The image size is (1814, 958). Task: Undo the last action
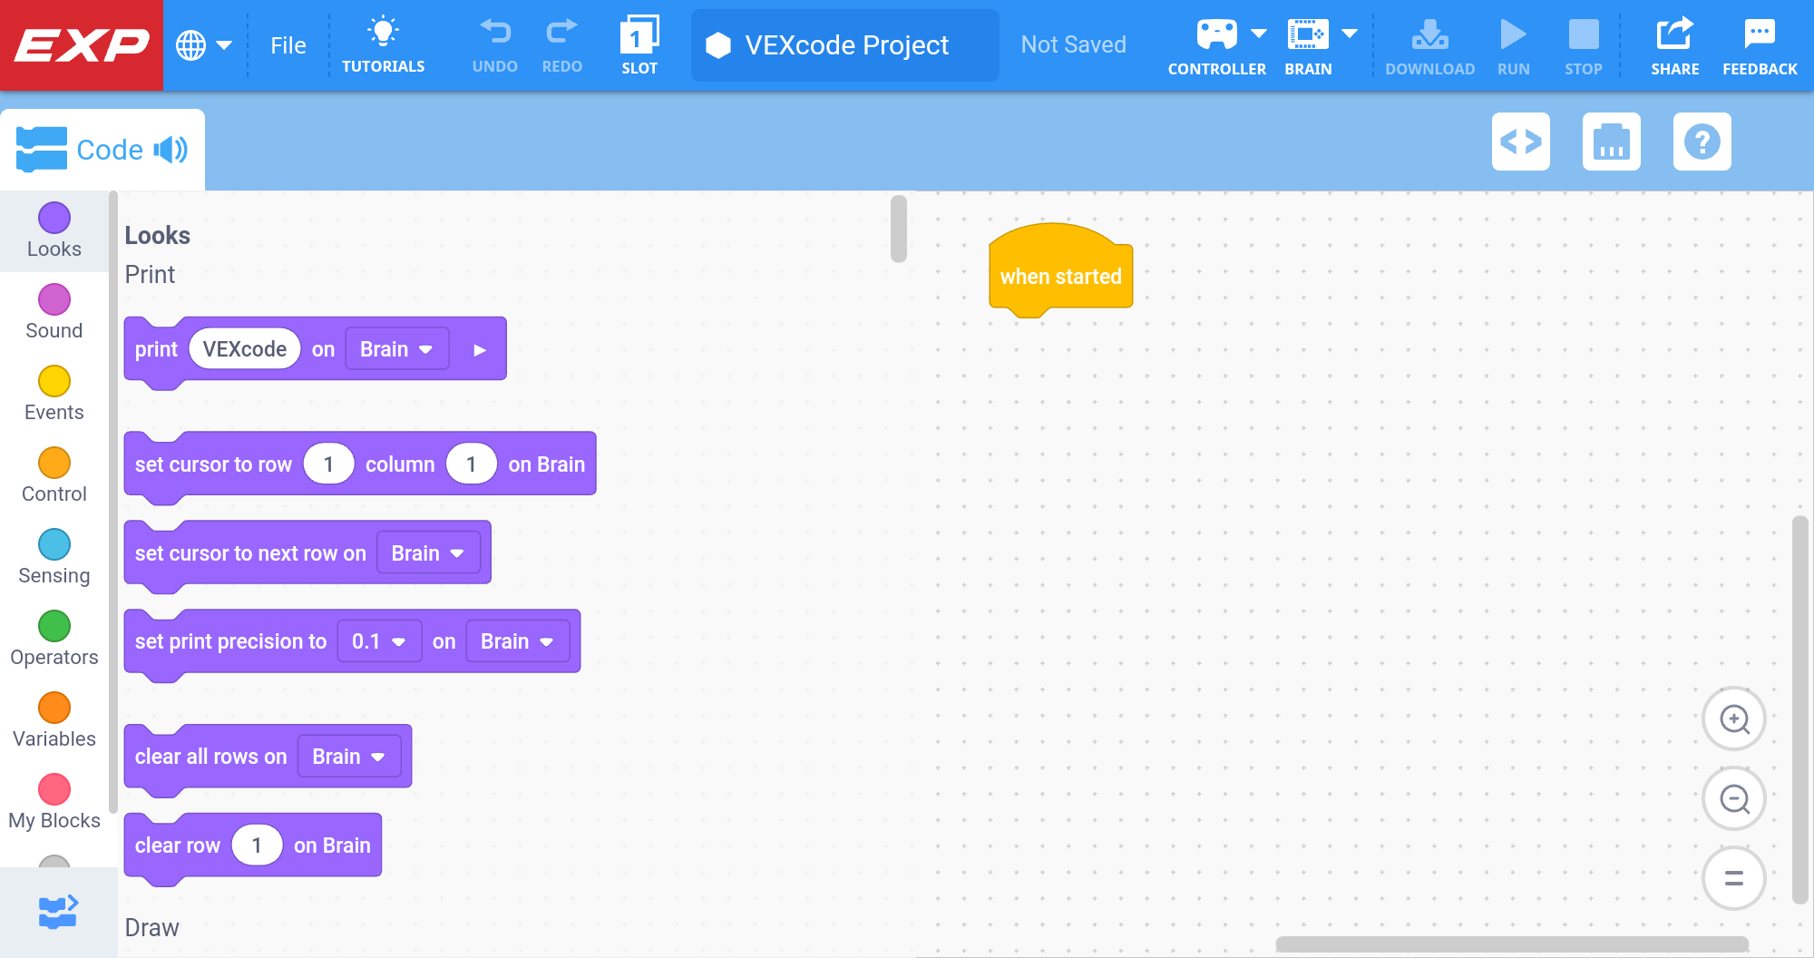pyautogui.click(x=494, y=44)
